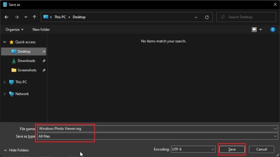Viewport: 280px width, 157px height.
Task: Open the File name dropdown arrow
Action: click(x=275, y=129)
